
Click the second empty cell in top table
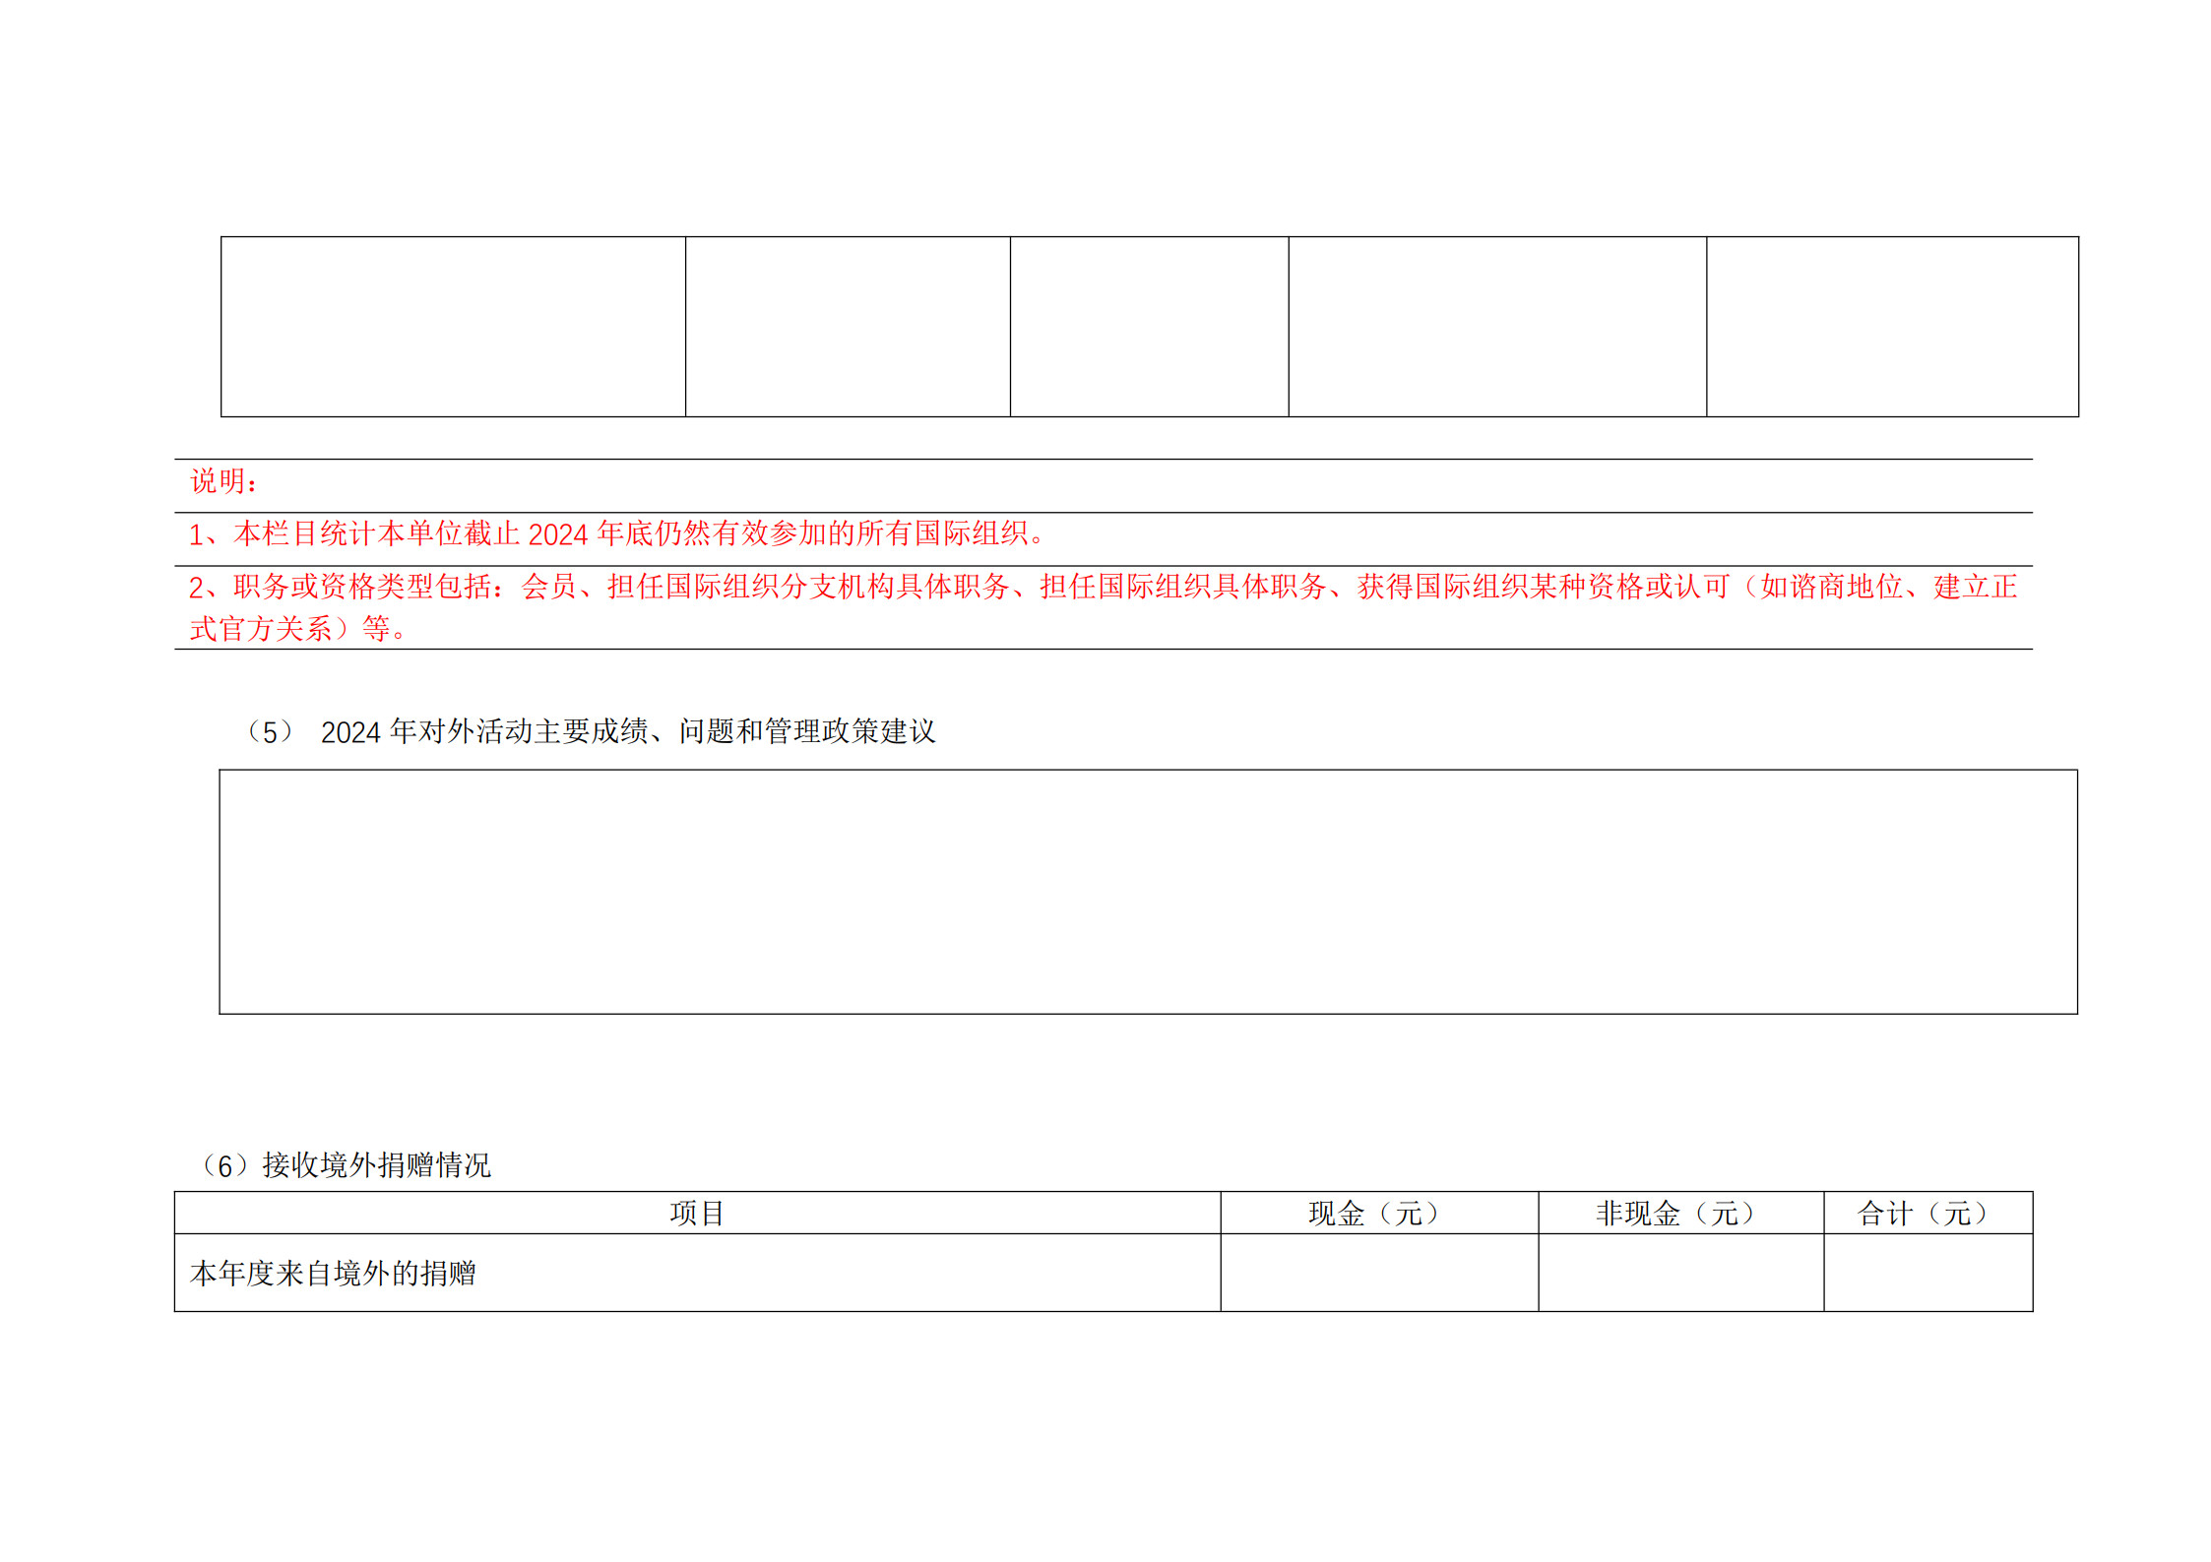point(848,326)
